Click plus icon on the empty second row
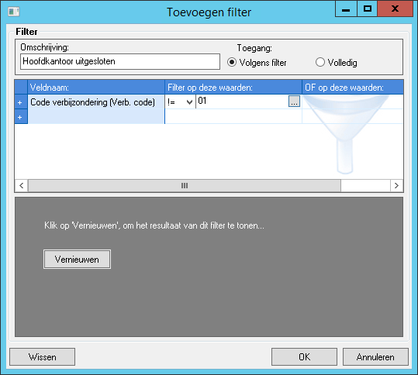The image size is (418, 375). tap(20, 117)
